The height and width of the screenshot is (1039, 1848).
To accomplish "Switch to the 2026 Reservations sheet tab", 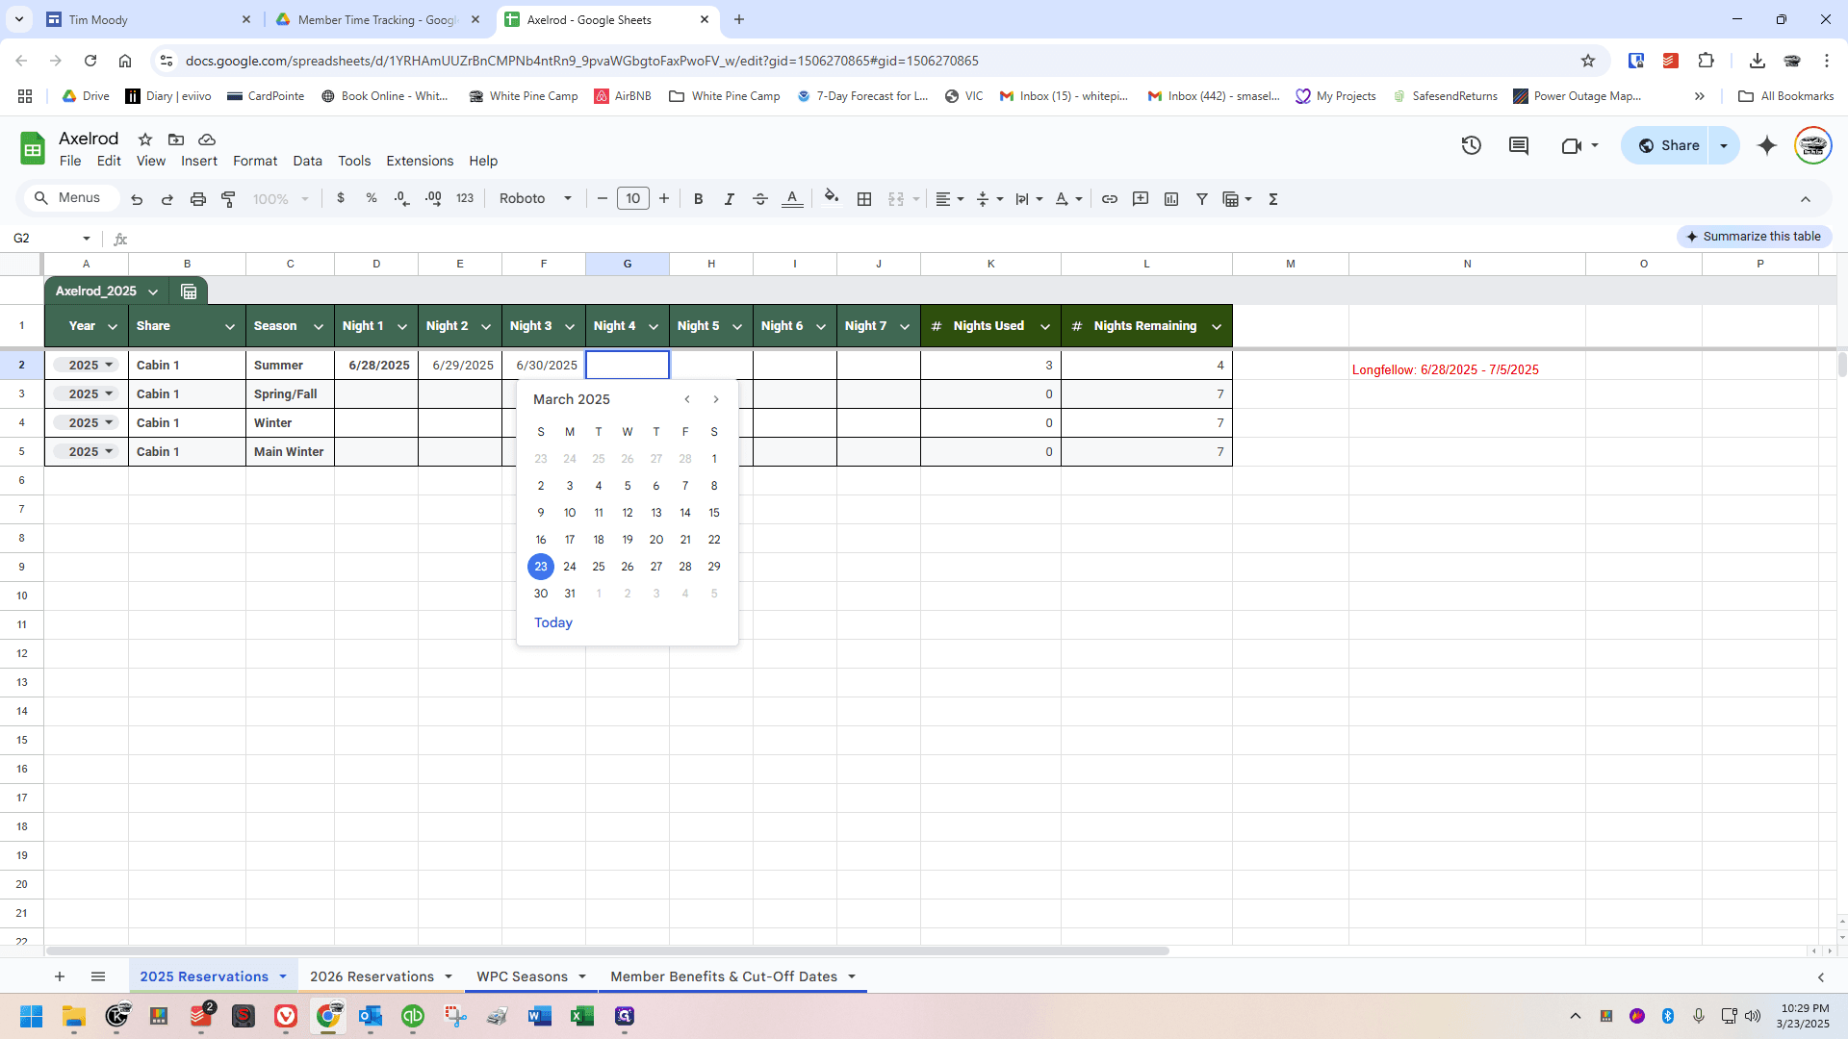I will [372, 976].
